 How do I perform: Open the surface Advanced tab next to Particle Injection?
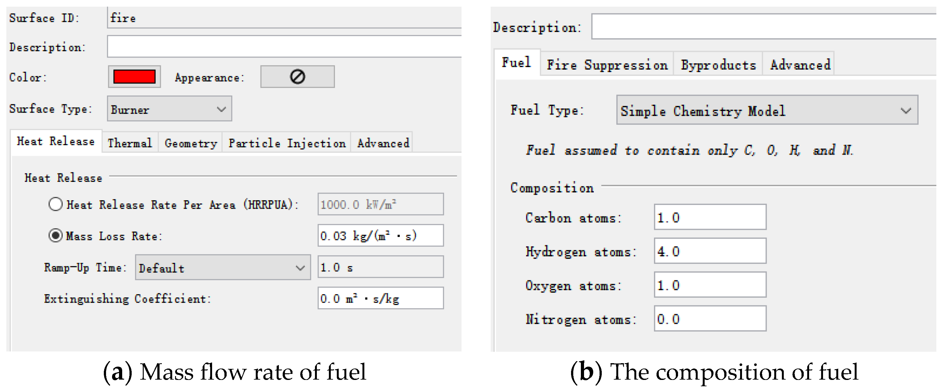click(383, 143)
